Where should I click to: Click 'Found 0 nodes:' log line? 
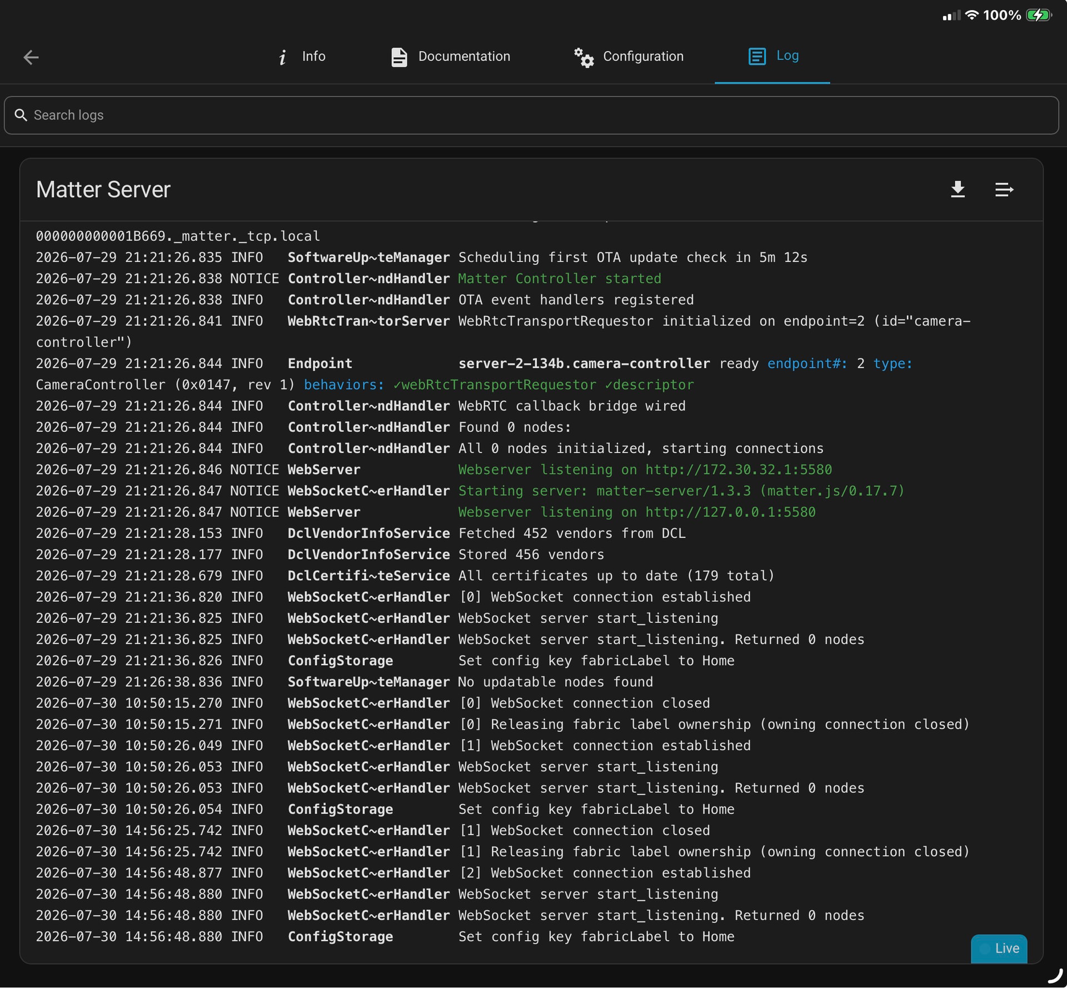pos(515,427)
